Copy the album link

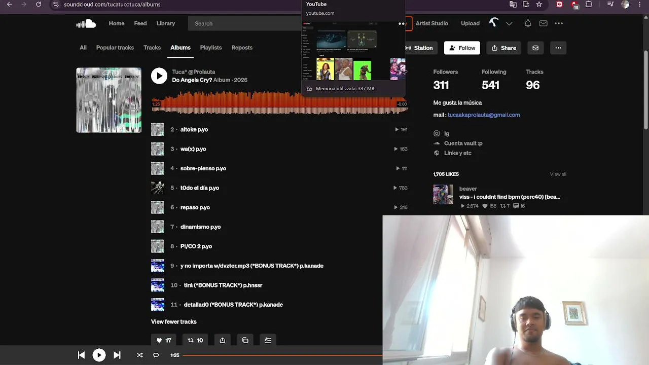245,340
